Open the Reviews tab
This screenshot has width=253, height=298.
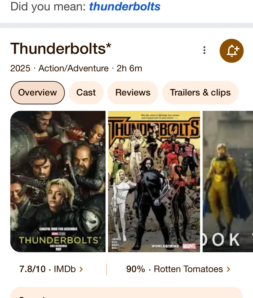pyautogui.click(x=133, y=92)
